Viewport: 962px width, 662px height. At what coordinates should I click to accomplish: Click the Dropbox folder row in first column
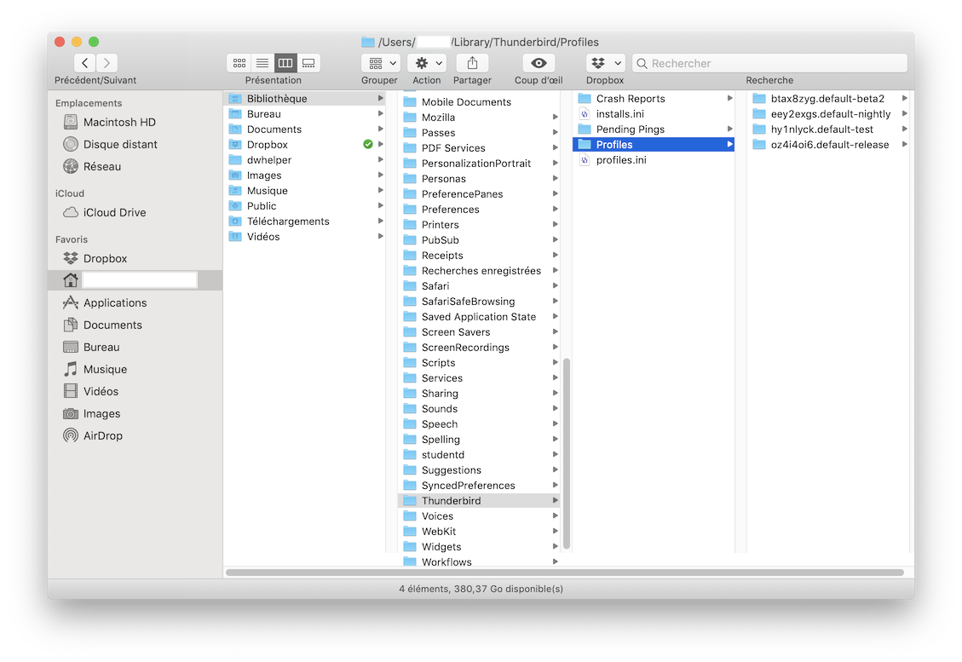[305, 144]
